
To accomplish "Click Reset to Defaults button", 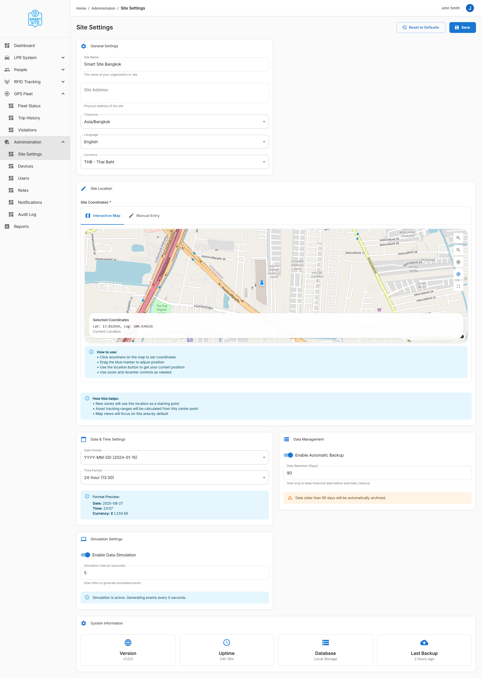I will click(x=420, y=27).
